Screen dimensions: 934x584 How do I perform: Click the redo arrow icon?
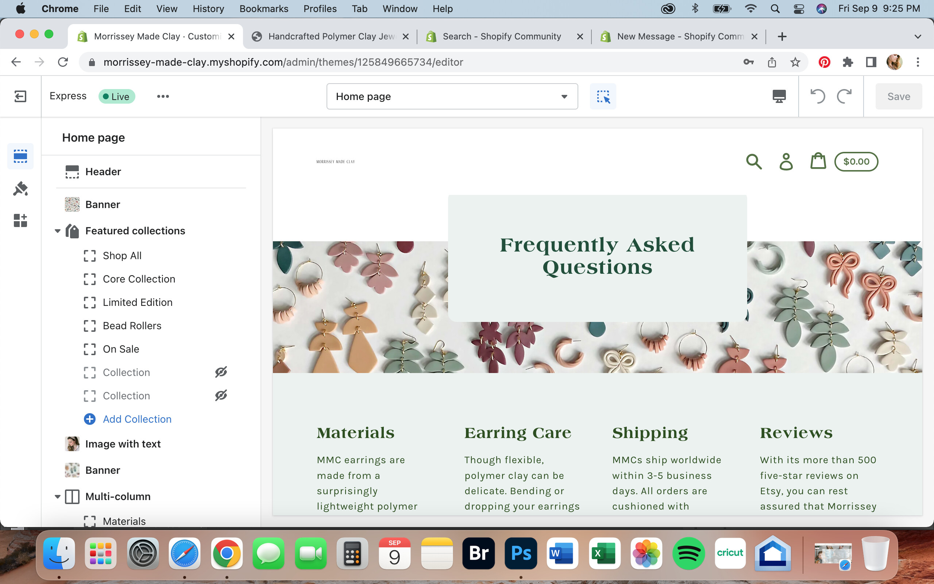pyautogui.click(x=844, y=96)
